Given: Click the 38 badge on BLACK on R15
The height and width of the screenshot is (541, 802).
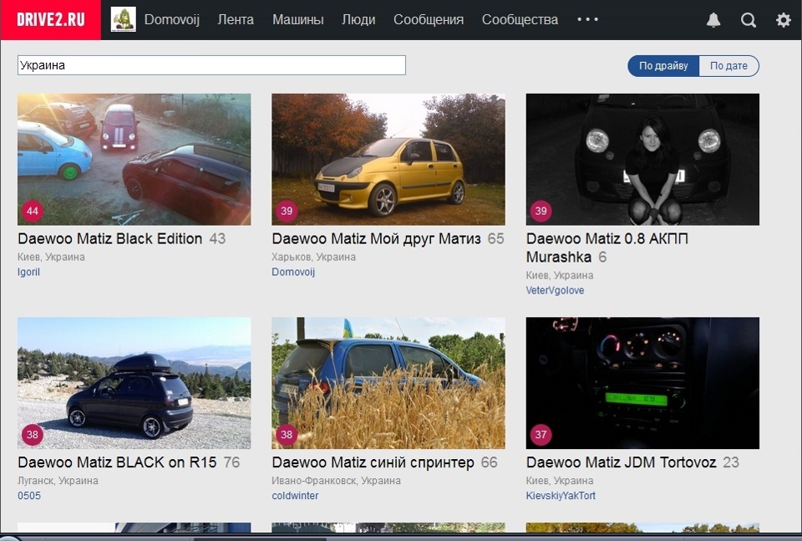Looking at the screenshot, I should coord(33,435).
